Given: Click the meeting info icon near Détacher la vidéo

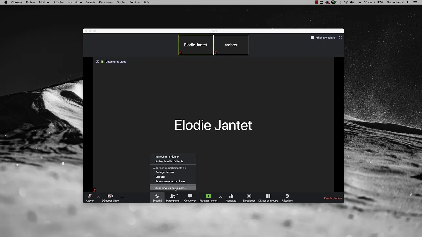Looking at the screenshot, I should (x=97, y=62).
